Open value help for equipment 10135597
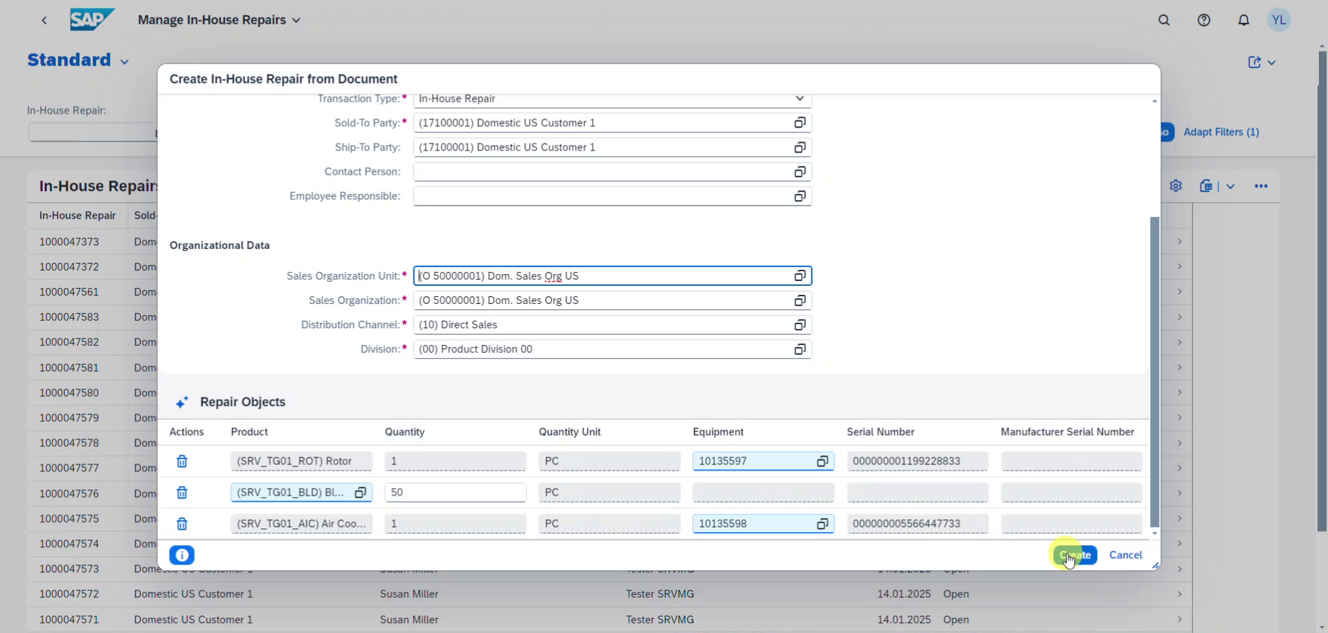 click(823, 462)
